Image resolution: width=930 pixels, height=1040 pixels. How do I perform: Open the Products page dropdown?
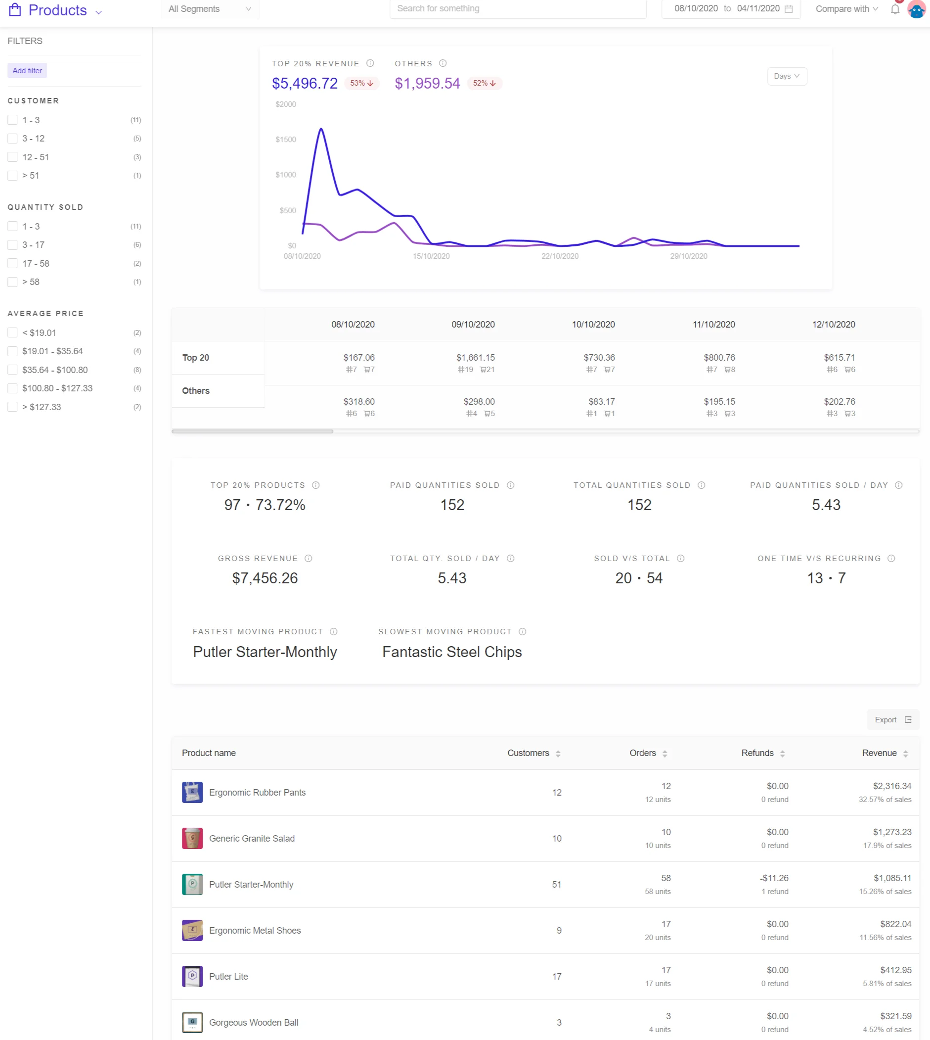click(98, 12)
